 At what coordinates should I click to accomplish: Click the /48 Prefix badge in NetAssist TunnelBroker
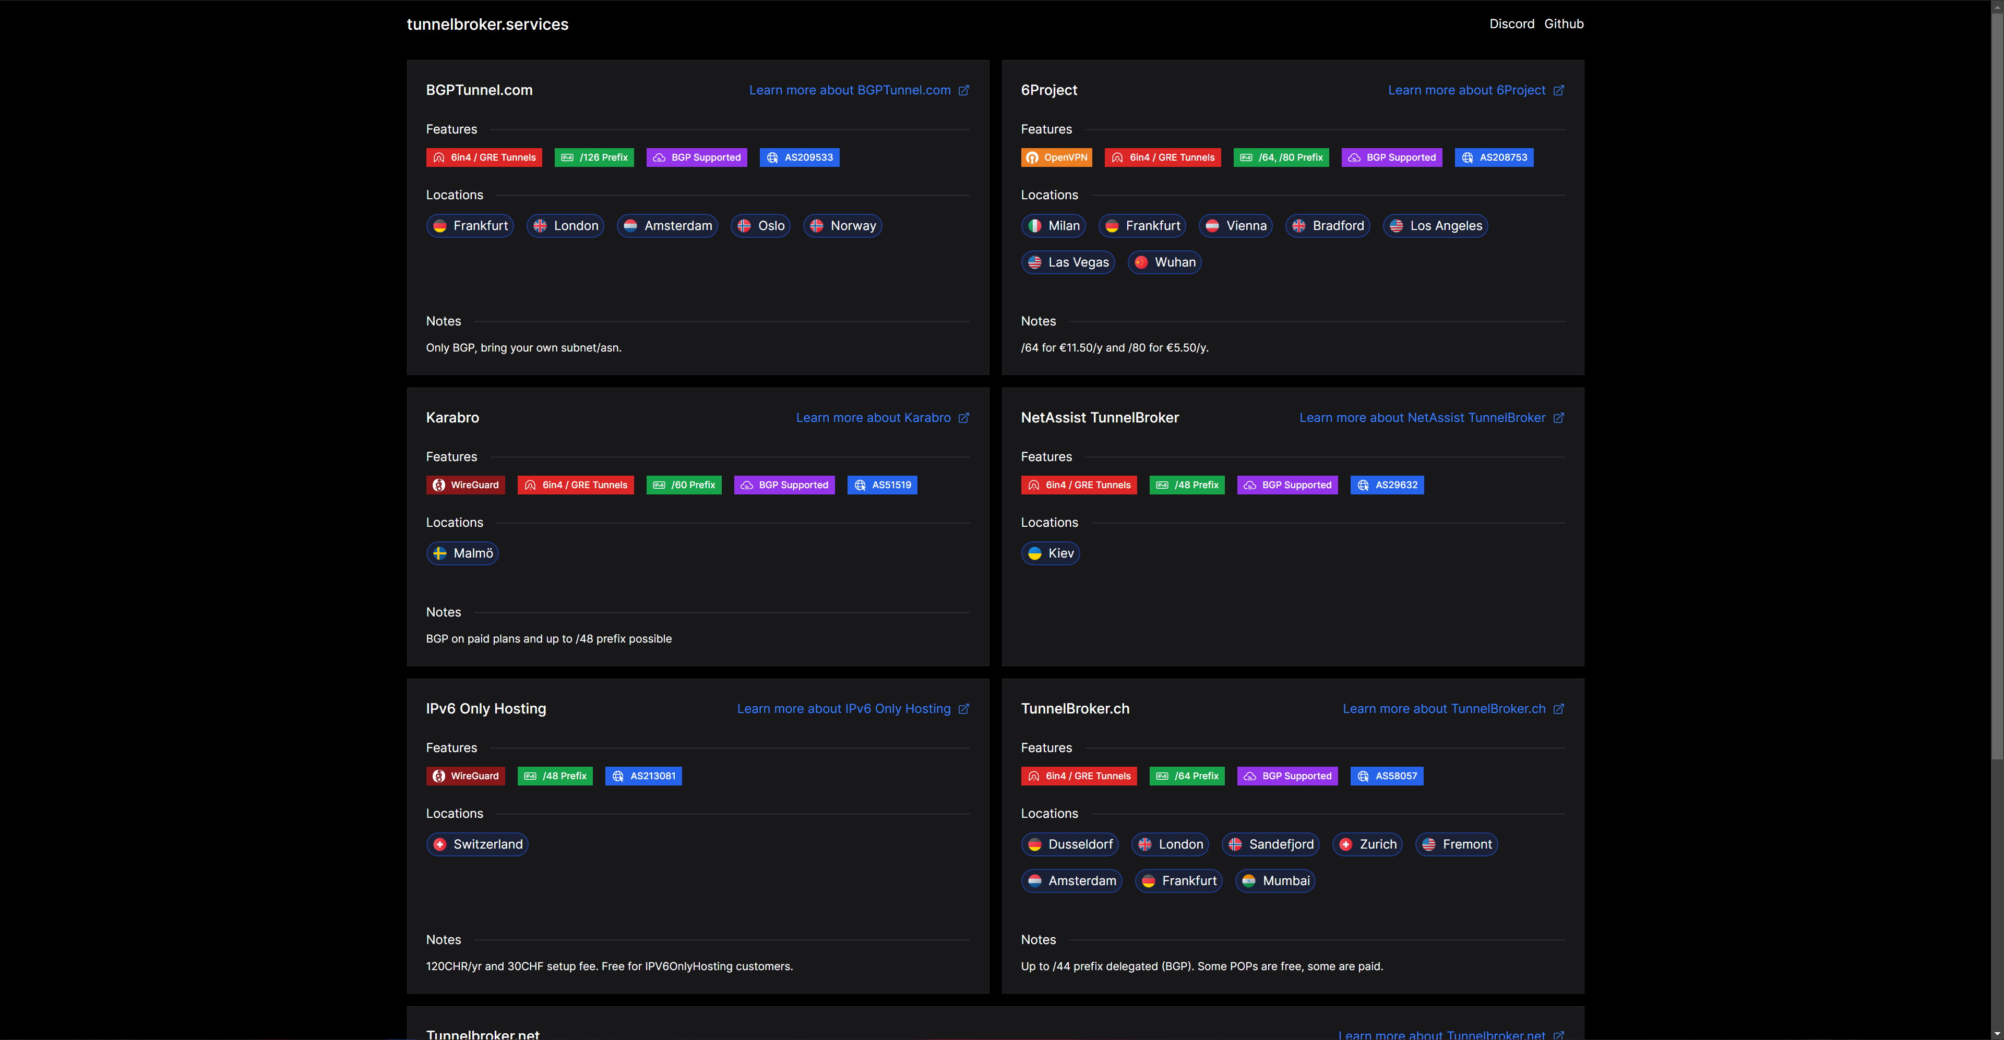1187,485
